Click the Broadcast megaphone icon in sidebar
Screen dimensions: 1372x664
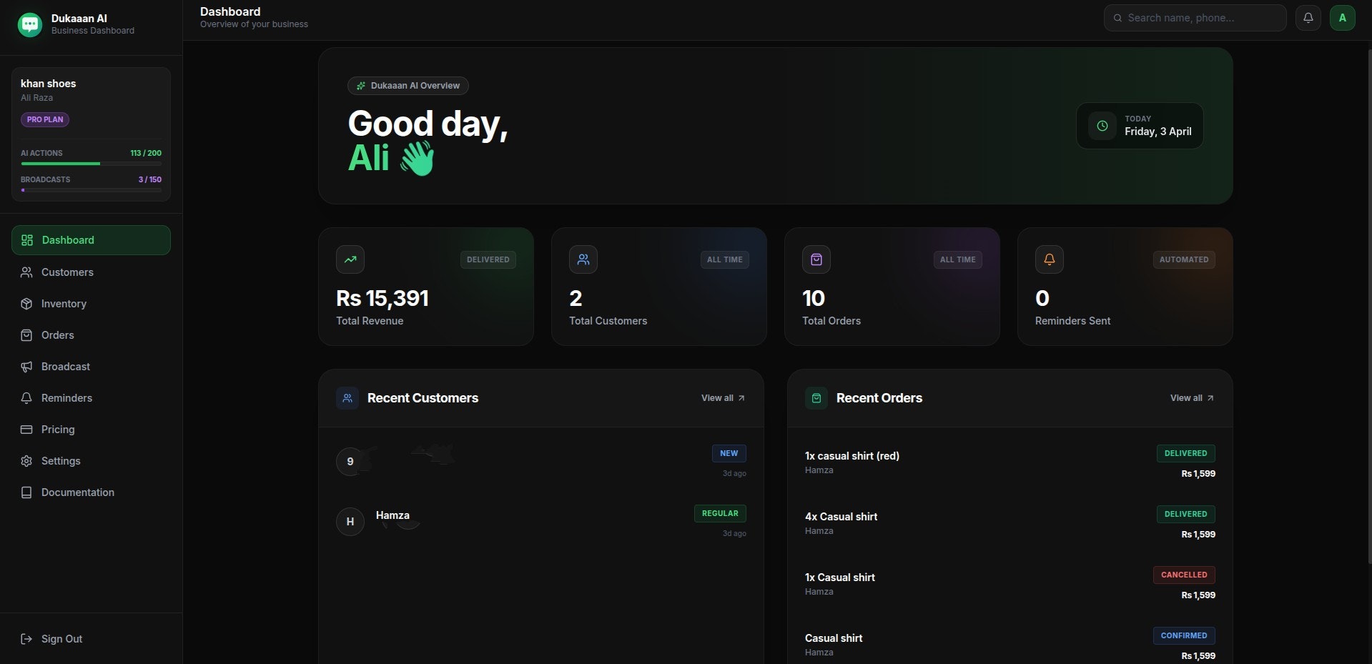tap(26, 367)
